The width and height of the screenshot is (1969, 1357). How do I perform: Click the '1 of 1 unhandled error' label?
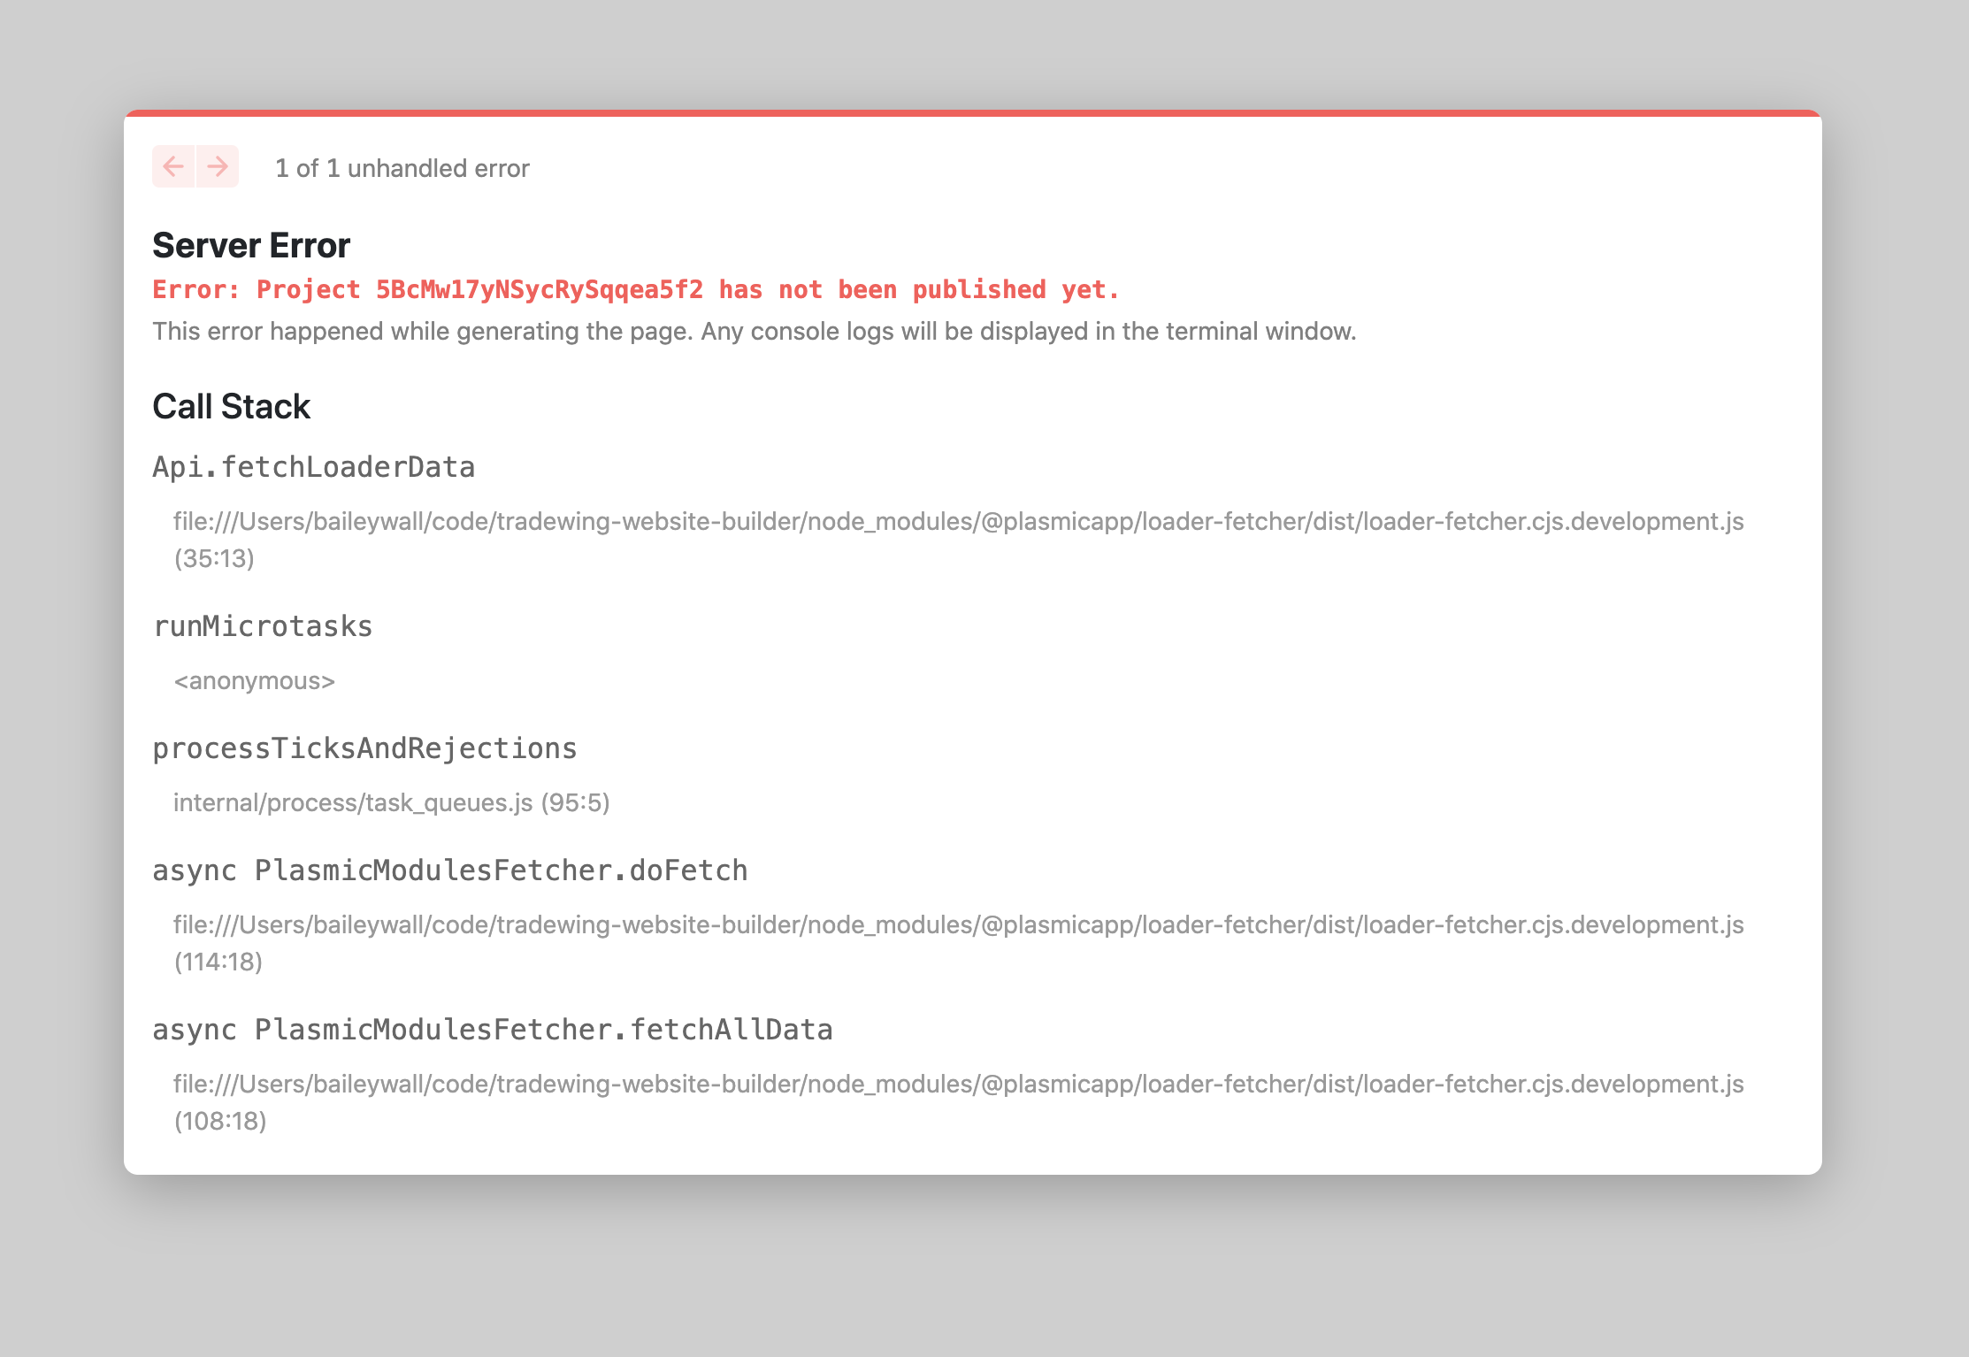pyautogui.click(x=402, y=168)
